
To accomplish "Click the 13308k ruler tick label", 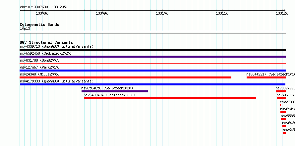I will click(x=42, y=13).
